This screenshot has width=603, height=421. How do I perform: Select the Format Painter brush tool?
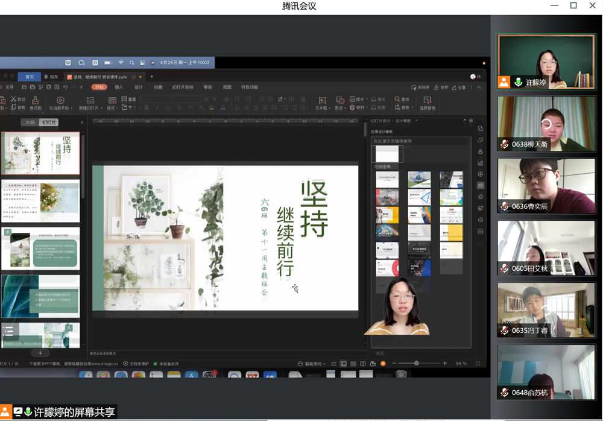click(x=36, y=100)
